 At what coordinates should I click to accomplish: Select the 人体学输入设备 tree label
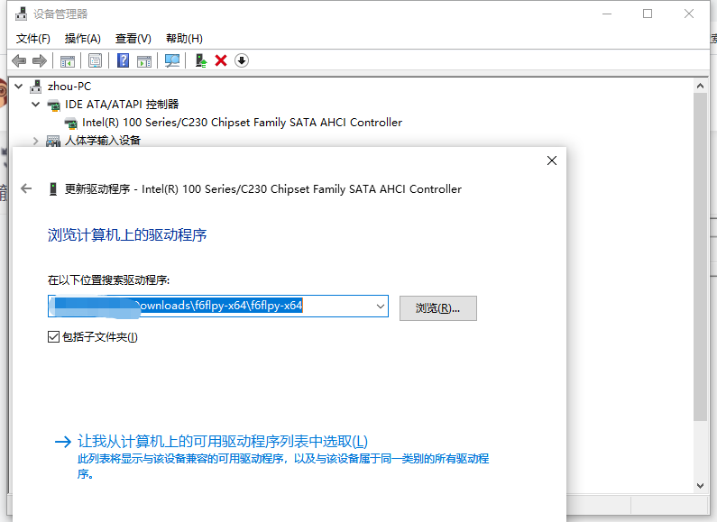[103, 141]
